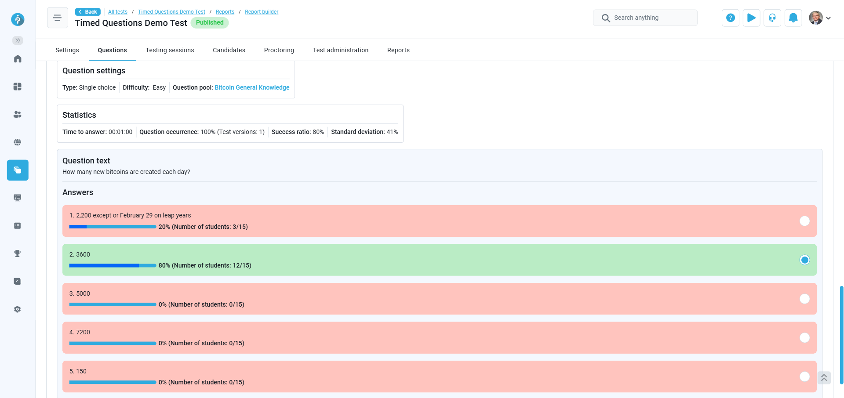Viewport: 844px width, 398px height.
Task: Open the settings gear icon in sidebar
Action: tap(18, 309)
